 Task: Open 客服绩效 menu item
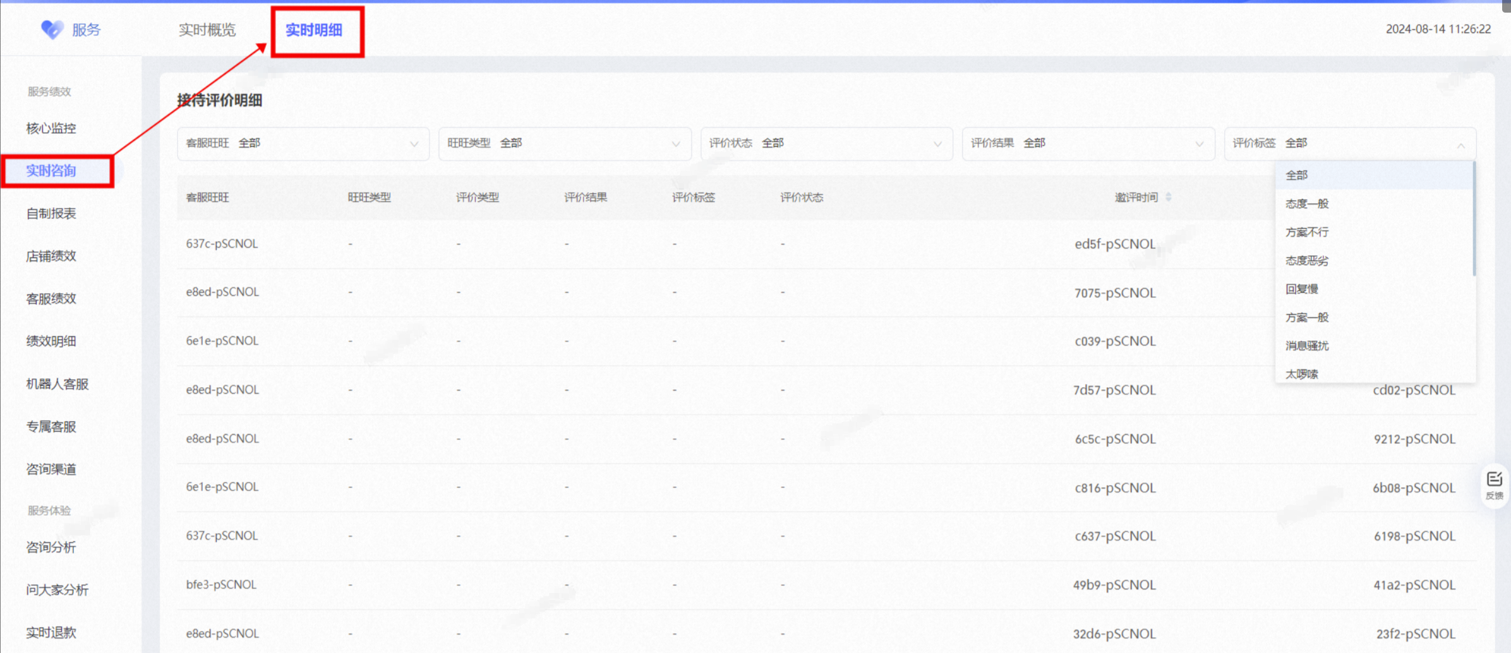coord(51,298)
